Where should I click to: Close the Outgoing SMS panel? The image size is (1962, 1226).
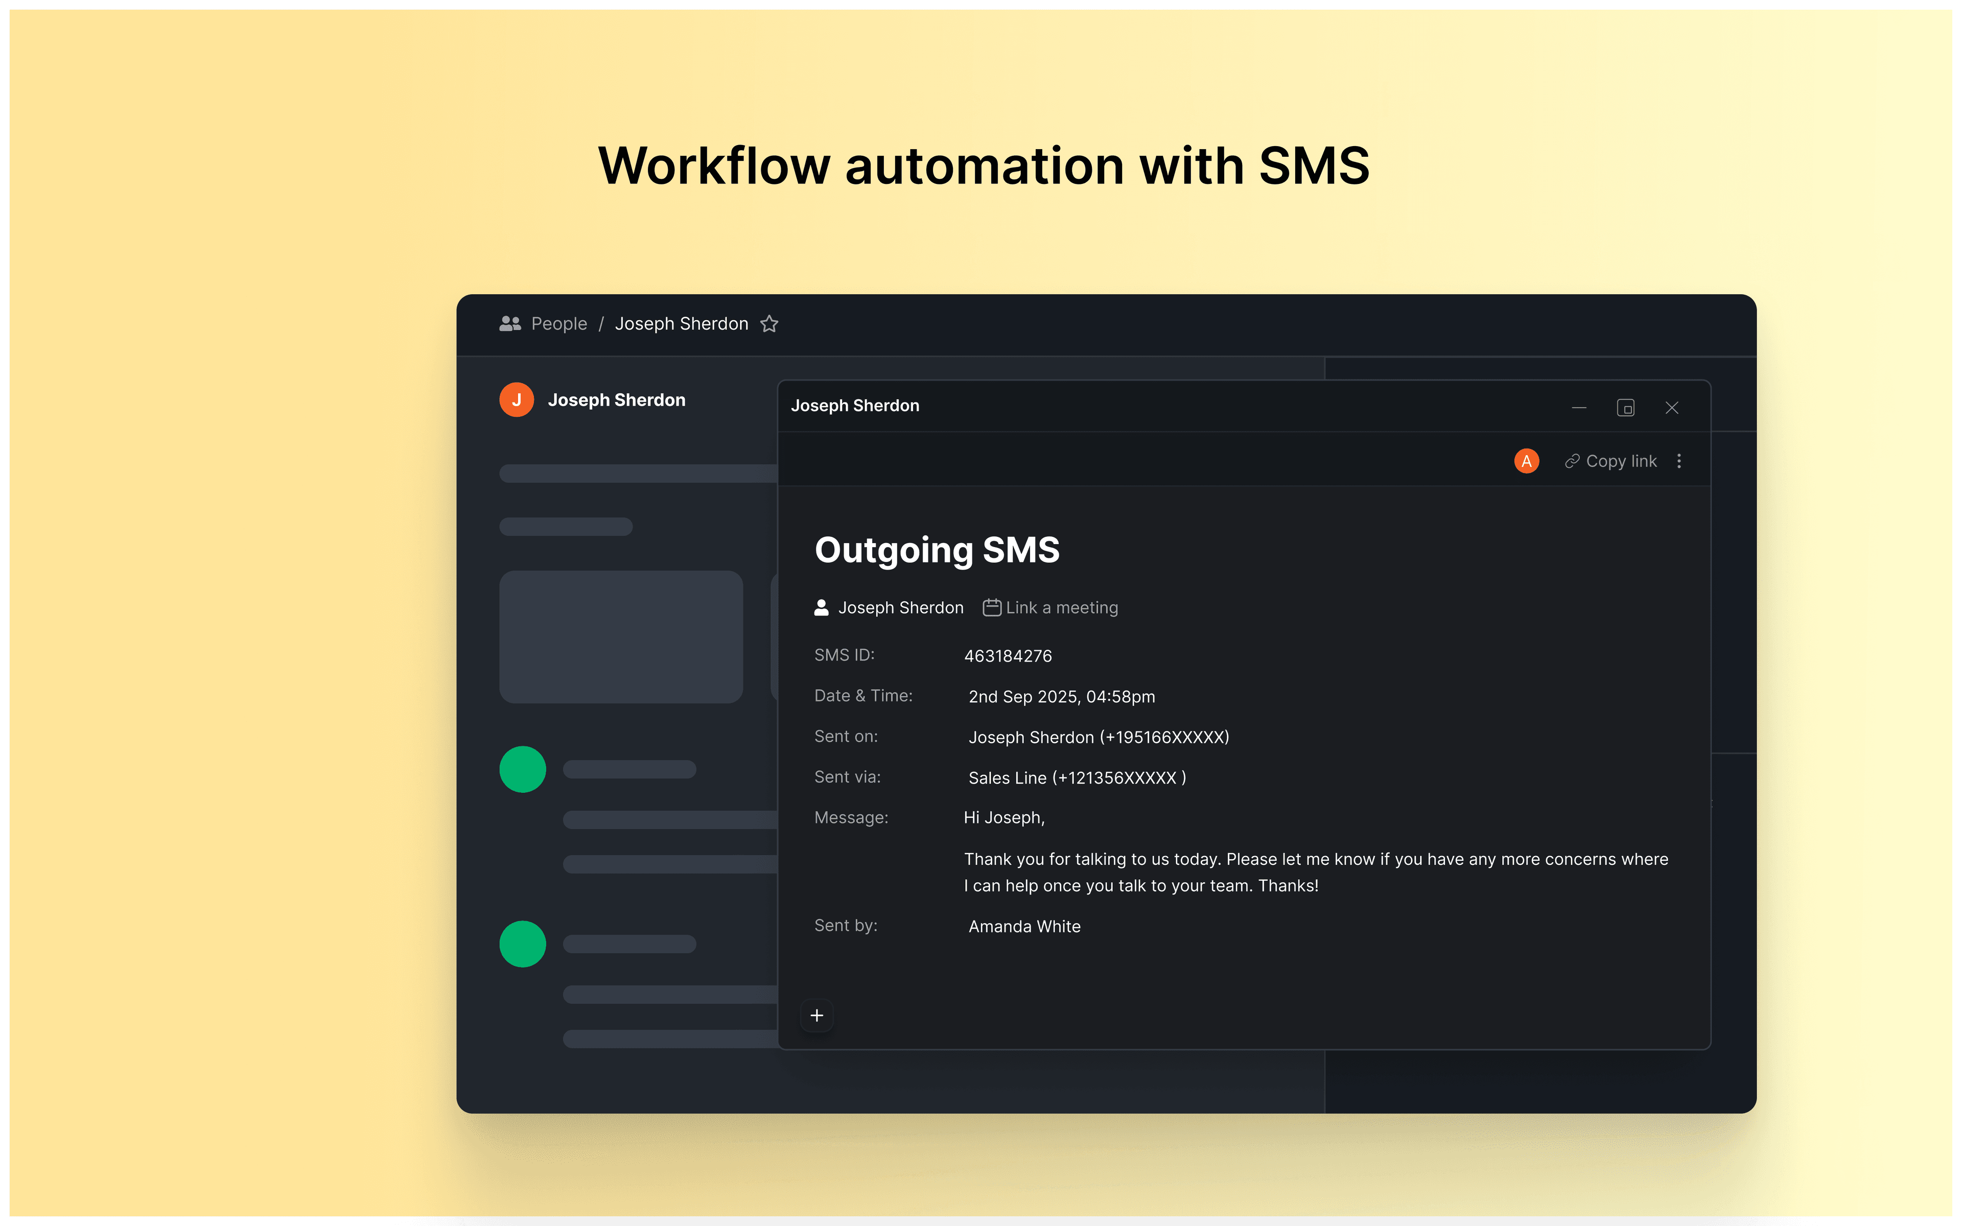point(1671,407)
